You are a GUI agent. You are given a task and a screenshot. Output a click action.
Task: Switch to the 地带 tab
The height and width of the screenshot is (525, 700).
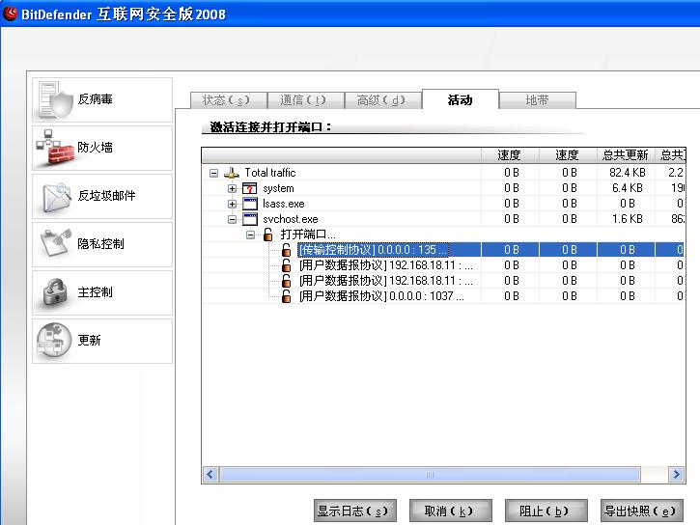click(x=537, y=100)
